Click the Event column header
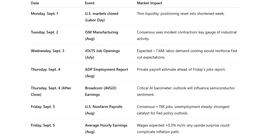Image resolution: width=272 pixels, height=136 pixels. click(x=90, y=3)
